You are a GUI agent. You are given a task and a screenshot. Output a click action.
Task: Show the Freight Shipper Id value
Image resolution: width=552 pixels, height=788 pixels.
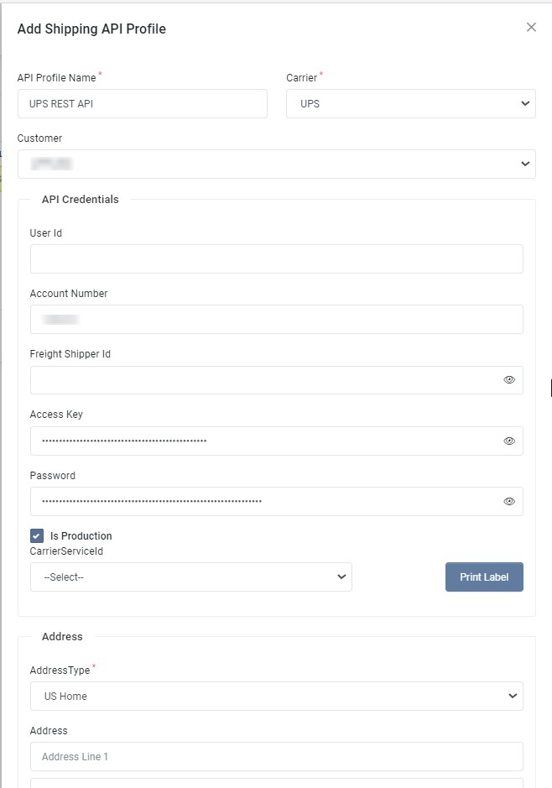(x=509, y=380)
